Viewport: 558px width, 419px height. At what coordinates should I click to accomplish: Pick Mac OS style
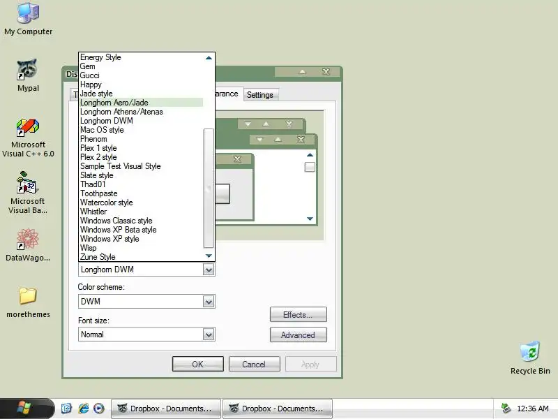(142, 130)
